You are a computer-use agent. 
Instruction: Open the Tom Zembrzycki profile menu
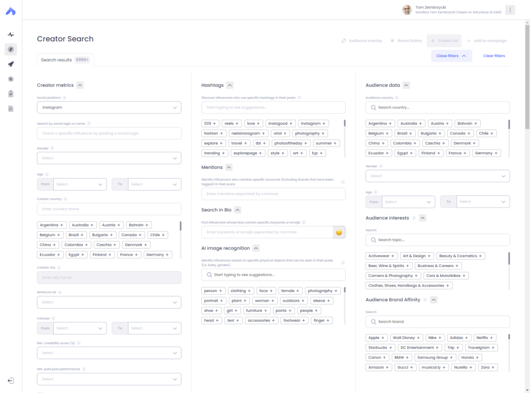pos(430,9)
